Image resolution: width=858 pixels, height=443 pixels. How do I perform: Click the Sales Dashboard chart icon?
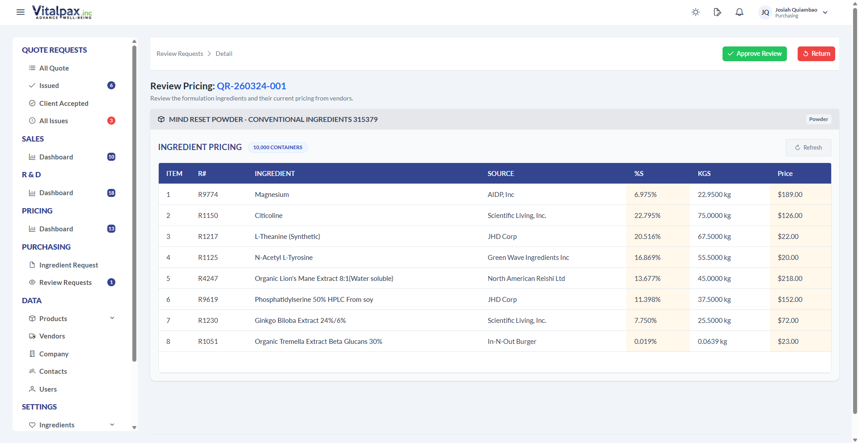point(32,157)
